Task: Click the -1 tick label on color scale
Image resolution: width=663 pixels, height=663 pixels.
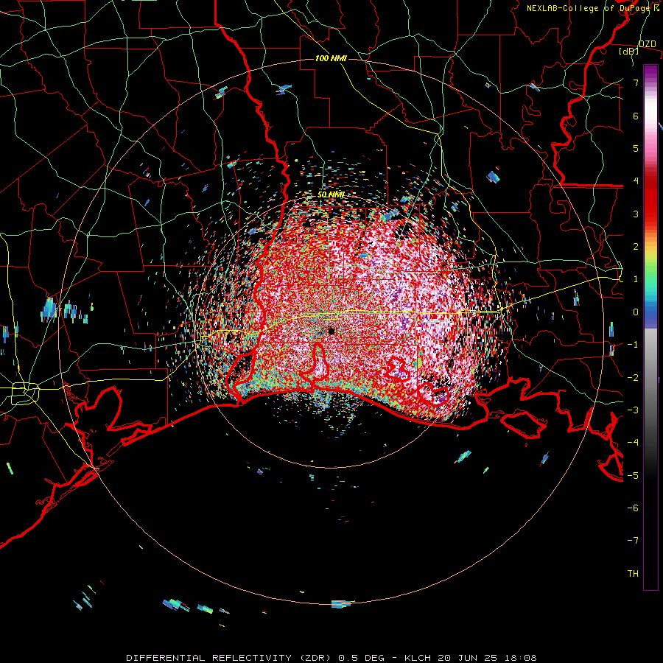Action: point(633,345)
